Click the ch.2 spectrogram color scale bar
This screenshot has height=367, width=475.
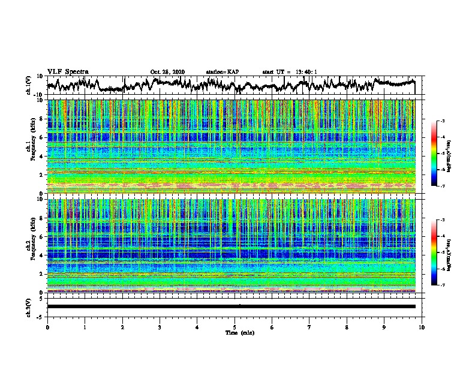[434, 252]
